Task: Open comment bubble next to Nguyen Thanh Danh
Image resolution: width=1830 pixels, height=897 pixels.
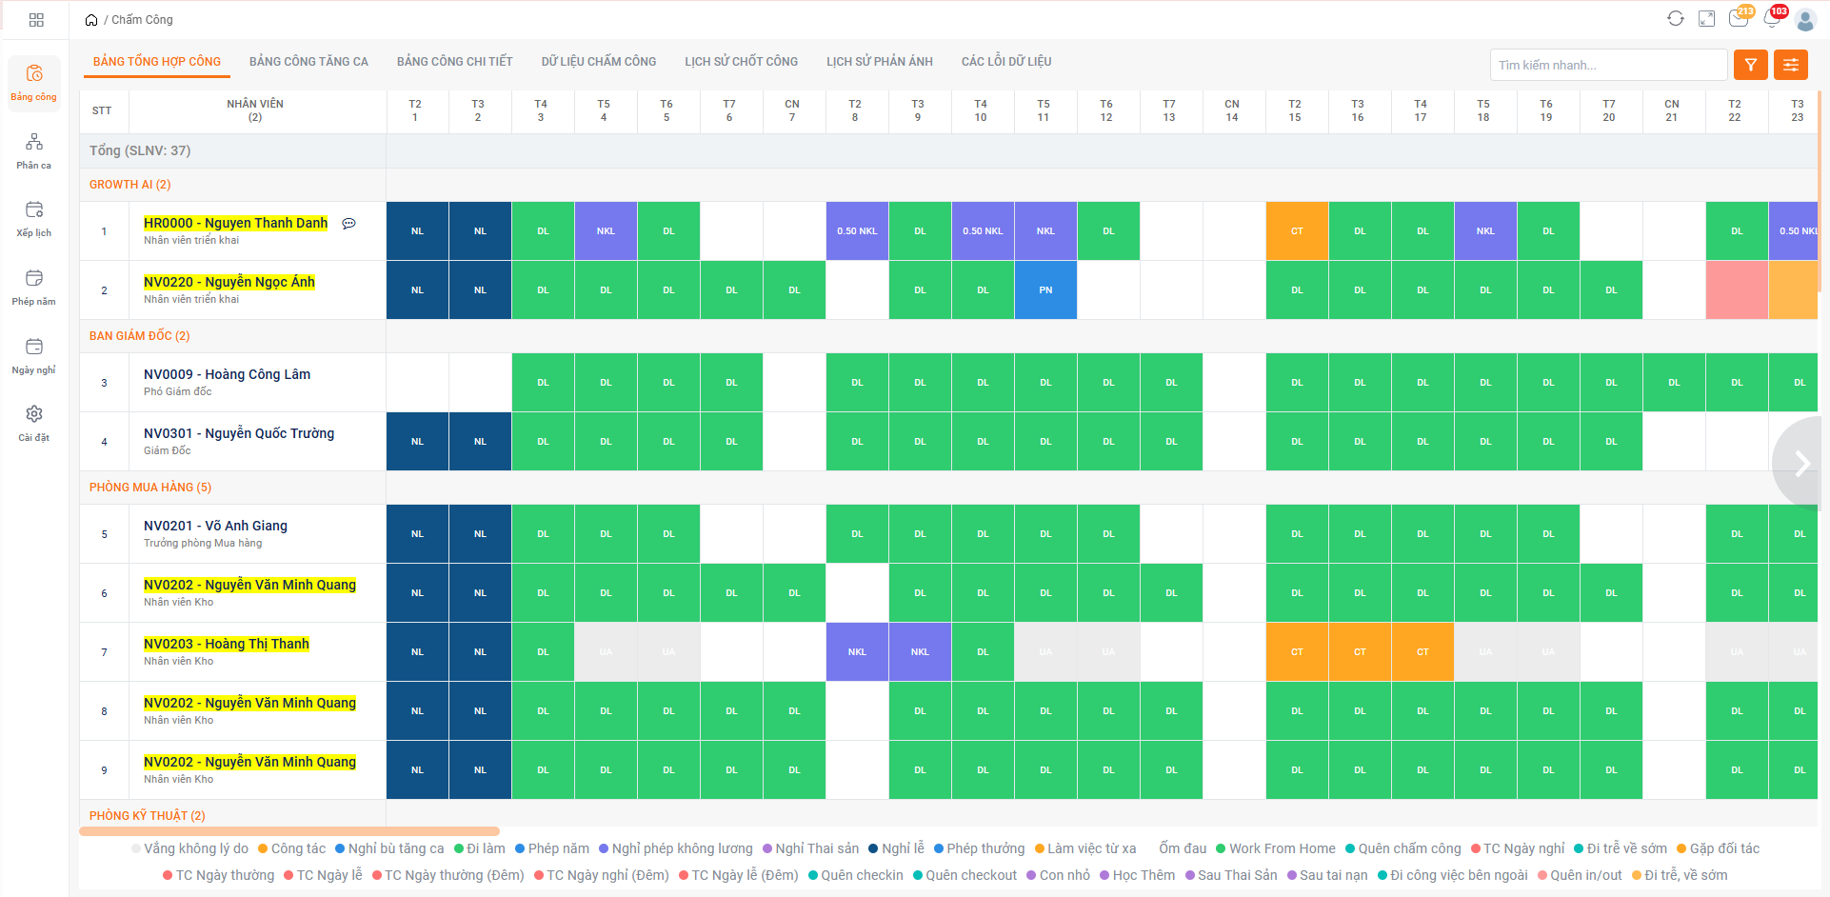Action: pos(348,224)
